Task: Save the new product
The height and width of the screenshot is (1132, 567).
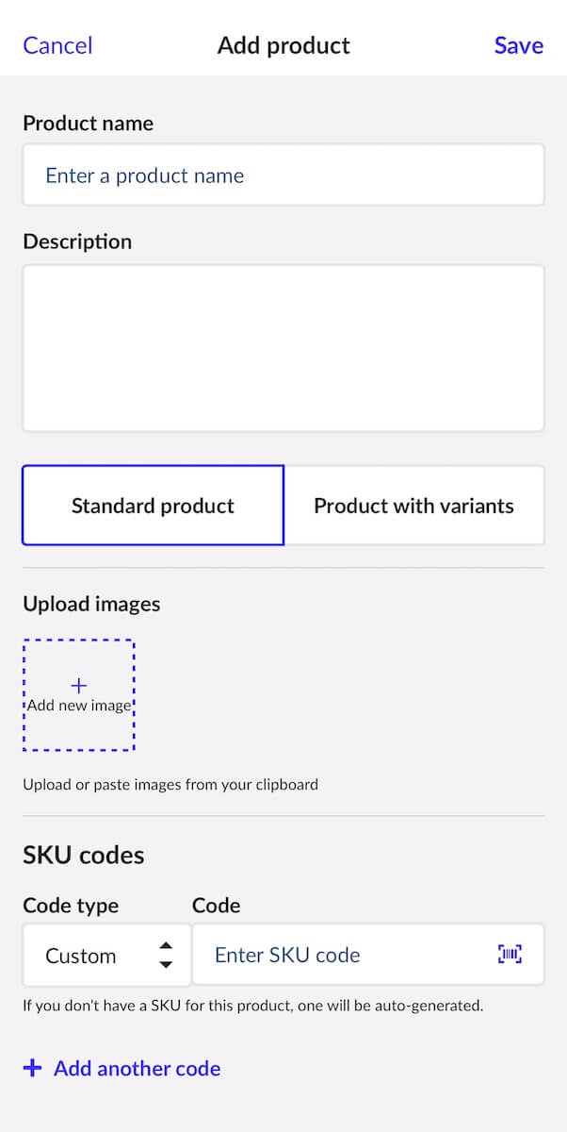Action: click(519, 44)
